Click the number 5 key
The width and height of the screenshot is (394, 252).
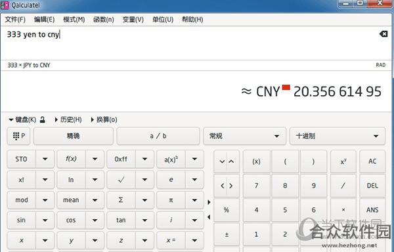[x=285, y=210]
